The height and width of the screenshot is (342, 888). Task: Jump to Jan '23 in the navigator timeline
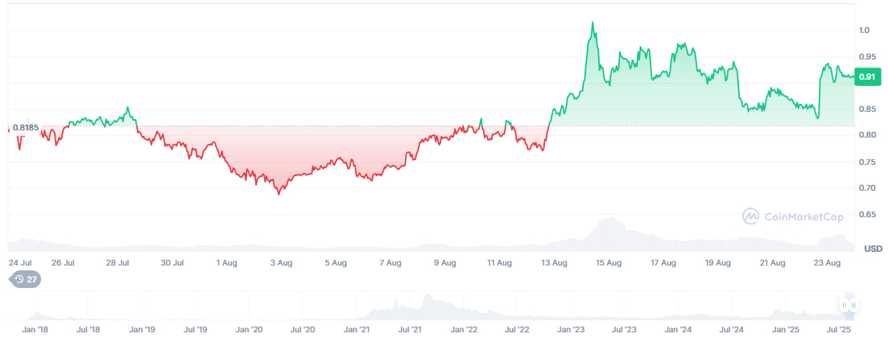pos(571,330)
